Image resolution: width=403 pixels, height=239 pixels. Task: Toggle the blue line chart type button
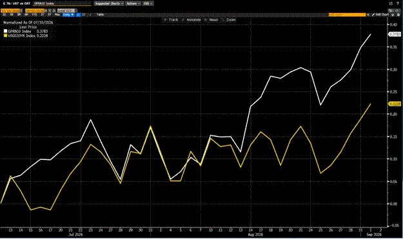pyautogui.click(x=79, y=15)
